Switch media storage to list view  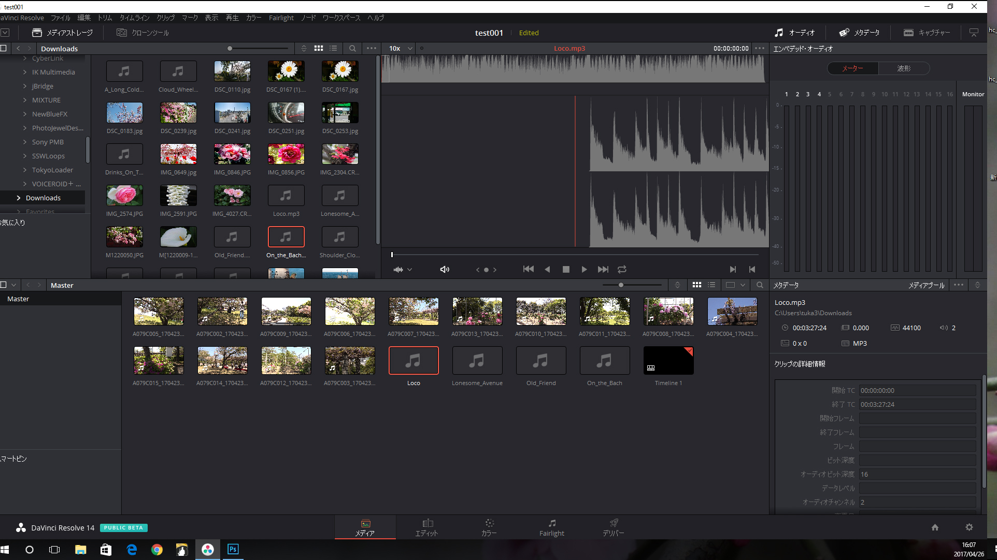click(333, 48)
